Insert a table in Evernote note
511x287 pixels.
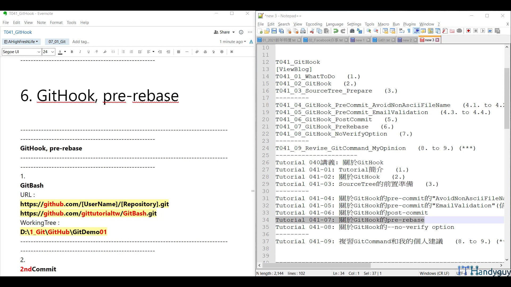coord(179,52)
